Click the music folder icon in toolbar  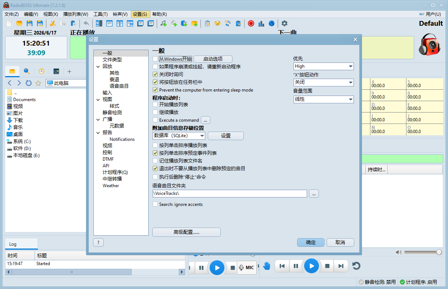(x=217, y=24)
